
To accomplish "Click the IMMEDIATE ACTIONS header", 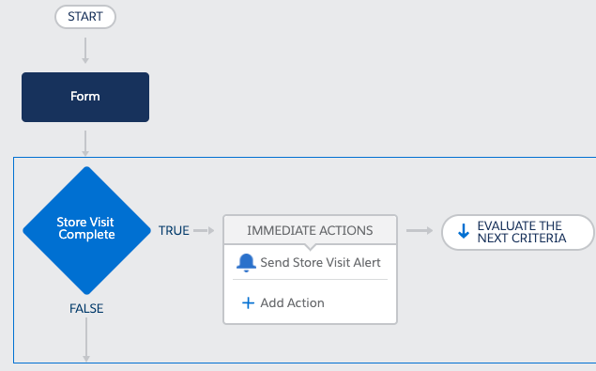I will tap(310, 230).
